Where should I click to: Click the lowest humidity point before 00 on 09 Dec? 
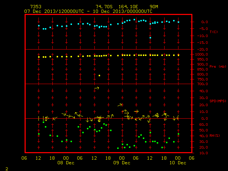[x=118, y=148]
